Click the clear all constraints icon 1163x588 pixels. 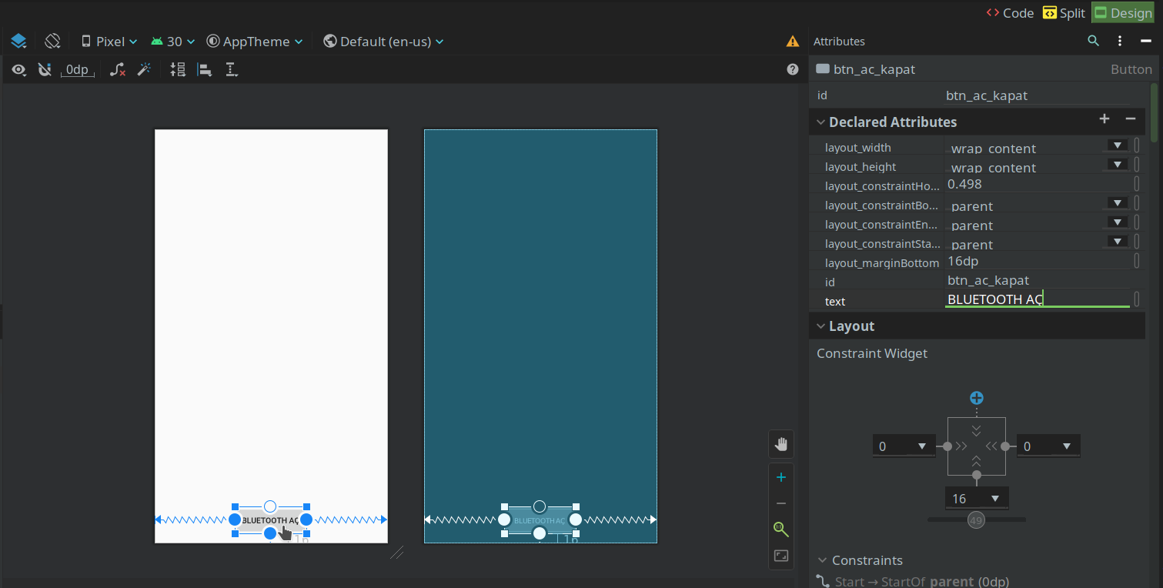(x=118, y=70)
